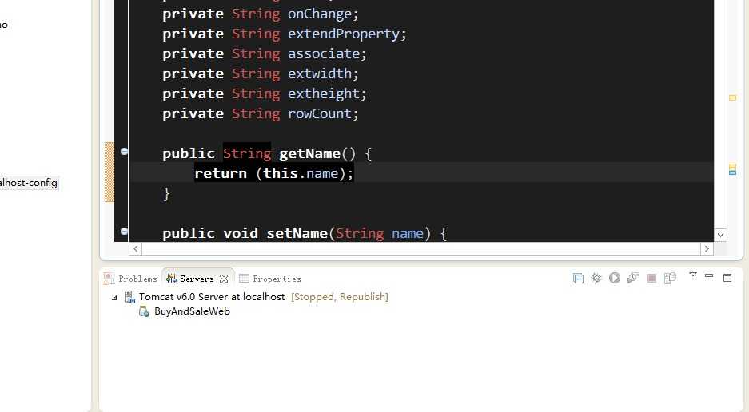Minimize the Servers view panel
The image size is (749, 412).
tap(709, 275)
